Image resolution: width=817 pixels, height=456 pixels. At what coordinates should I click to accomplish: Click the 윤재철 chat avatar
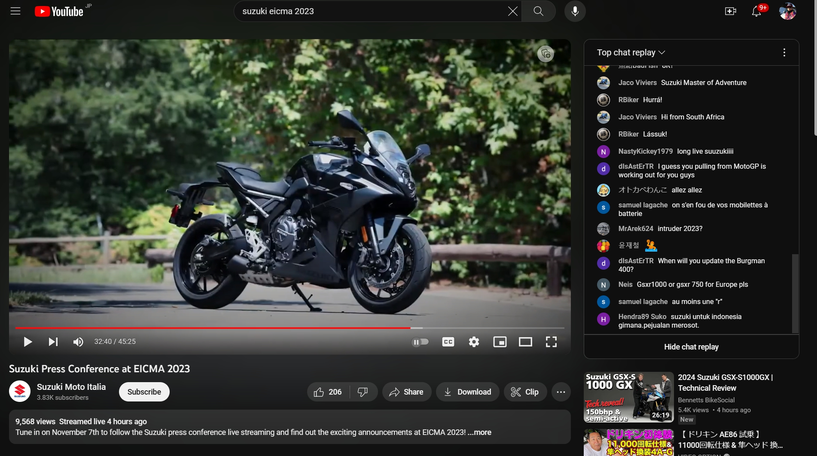click(x=604, y=246)
